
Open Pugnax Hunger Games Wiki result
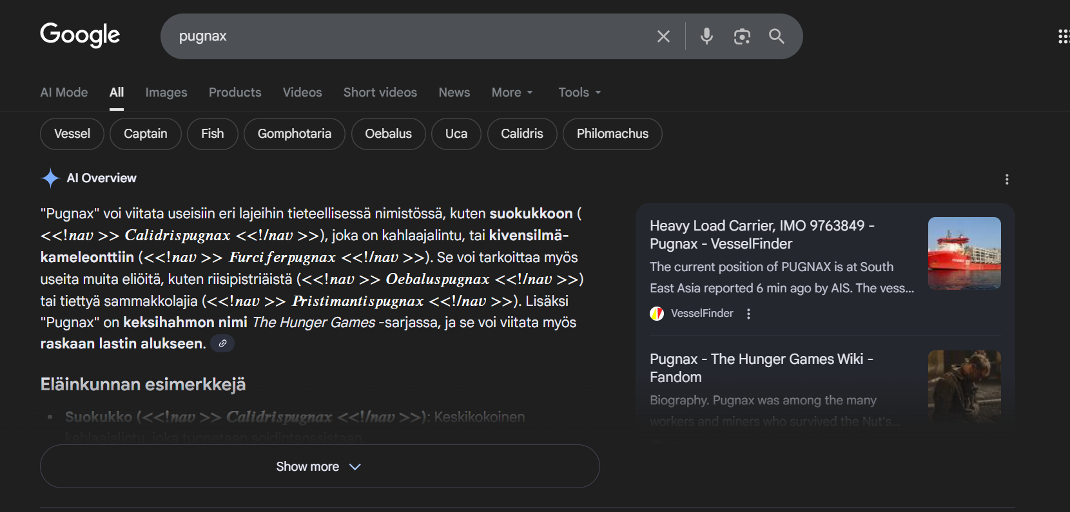click(761, 368)
